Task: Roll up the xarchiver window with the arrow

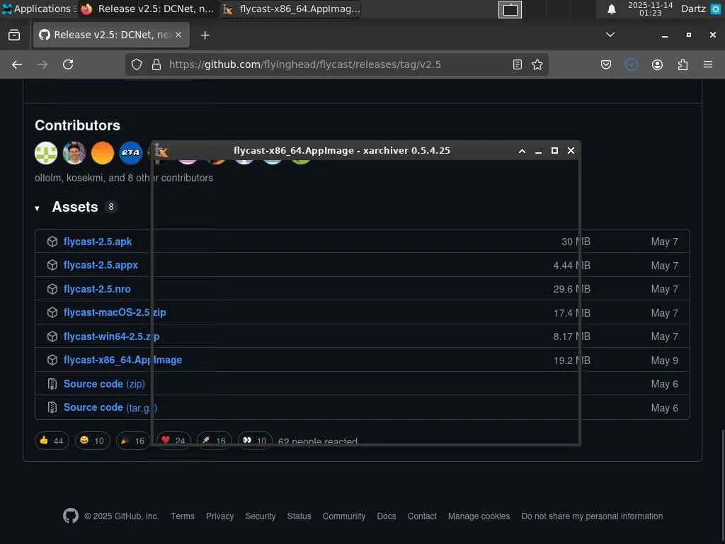Action: (x=522, y=151)
